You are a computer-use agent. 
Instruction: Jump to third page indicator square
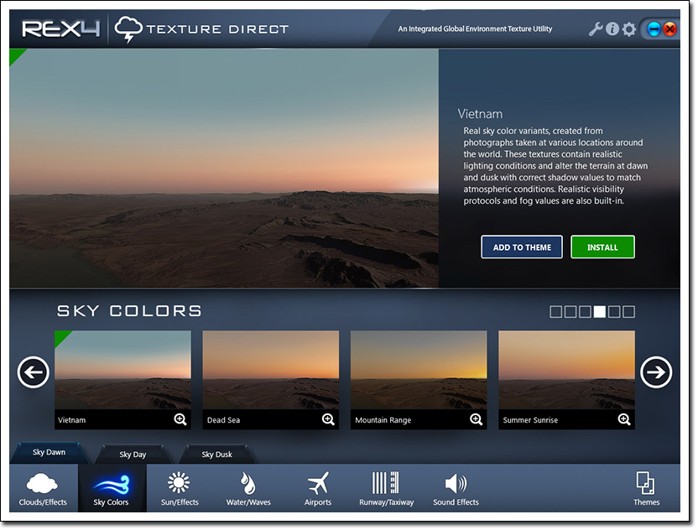click(585, 312)
